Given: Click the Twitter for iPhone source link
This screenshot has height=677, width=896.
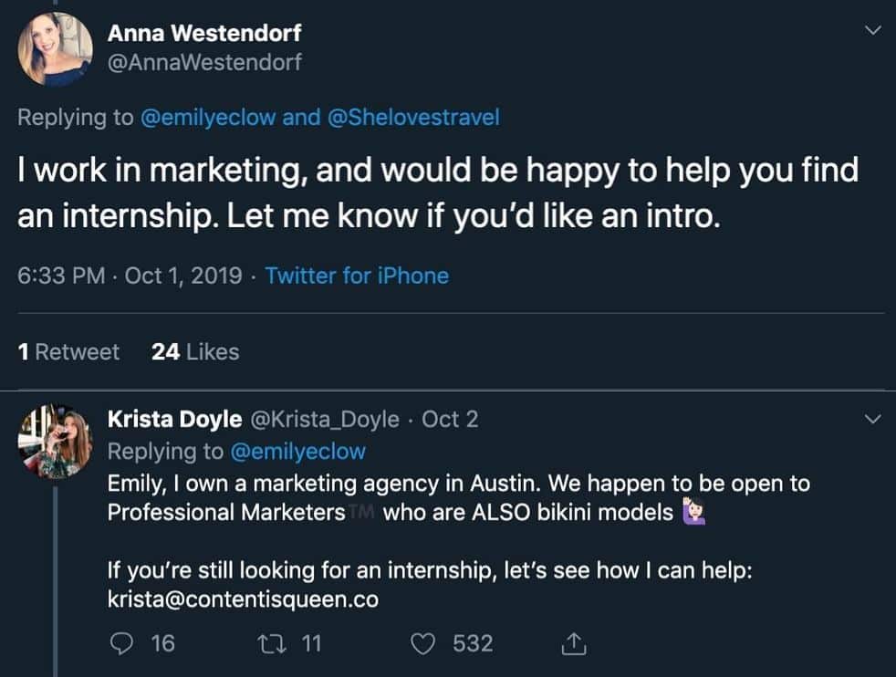Looking at the screenshot, I should [x=357, y=276].
